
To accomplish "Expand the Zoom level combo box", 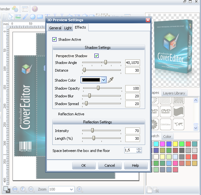I will 72,190.
